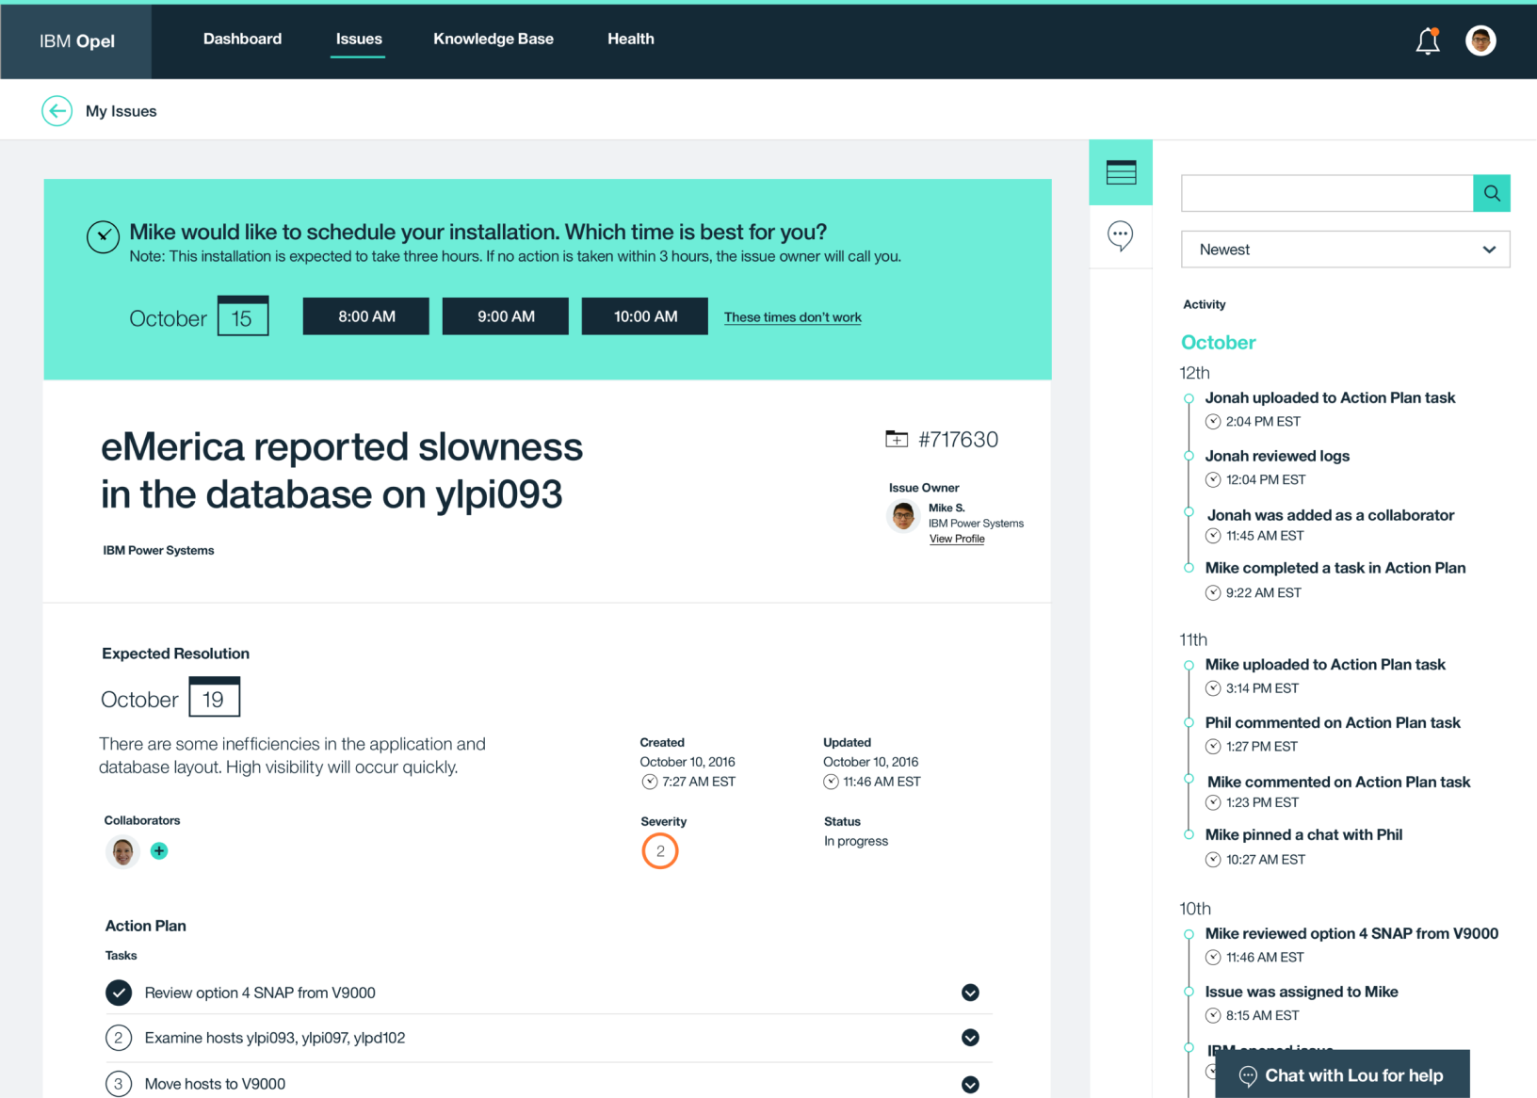Click Jonah uploaded to Action Plan task
The width and height of the screenshot is (1537, 1098).
tap(1330, 398)
